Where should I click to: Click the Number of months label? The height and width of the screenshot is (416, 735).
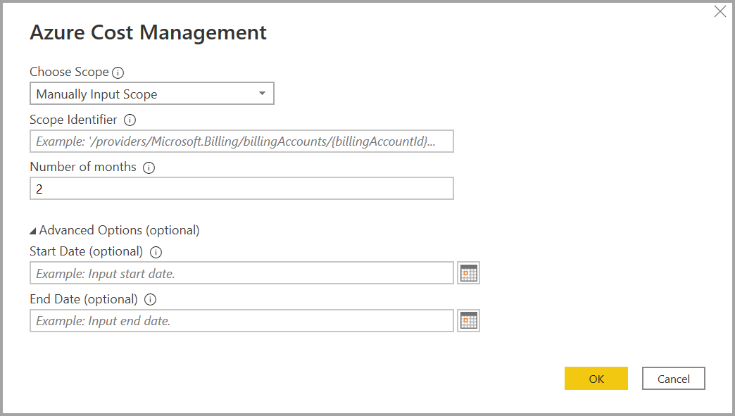point(83,168)
